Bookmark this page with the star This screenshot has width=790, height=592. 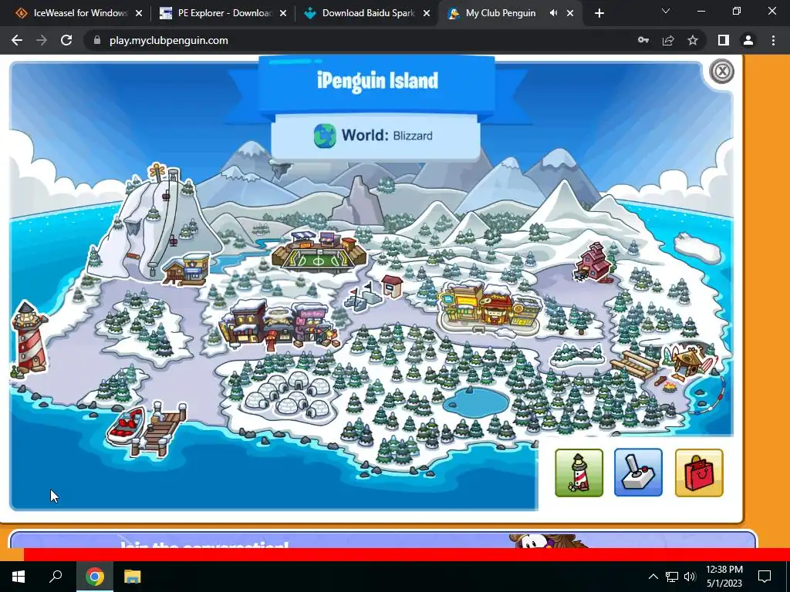693,40
